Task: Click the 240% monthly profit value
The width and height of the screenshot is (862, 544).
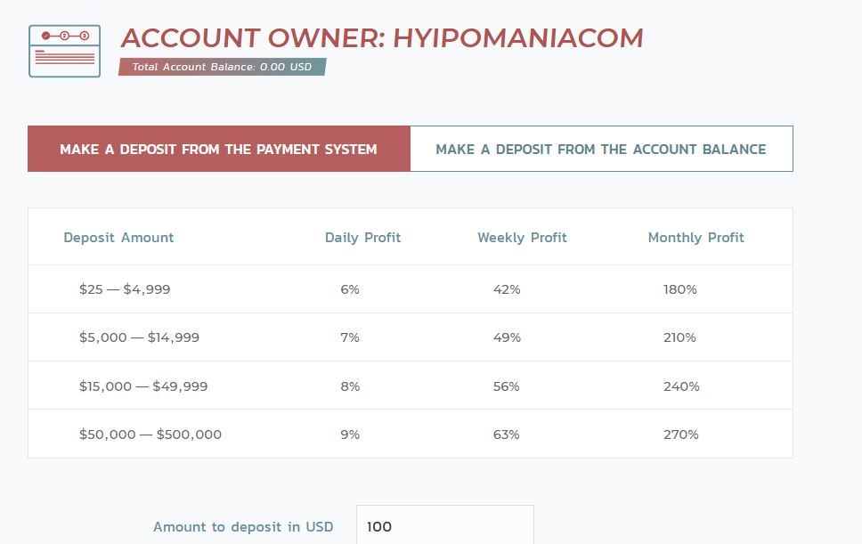Action: [681, 386]
